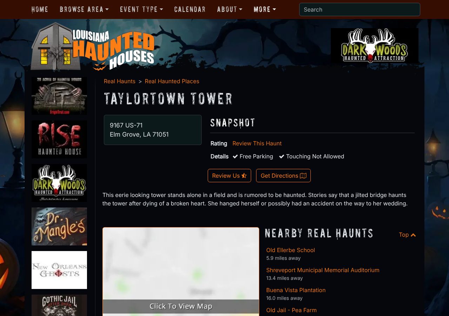
Task: Open Old Ellerbe School link
Action: (x=290, y=250)
